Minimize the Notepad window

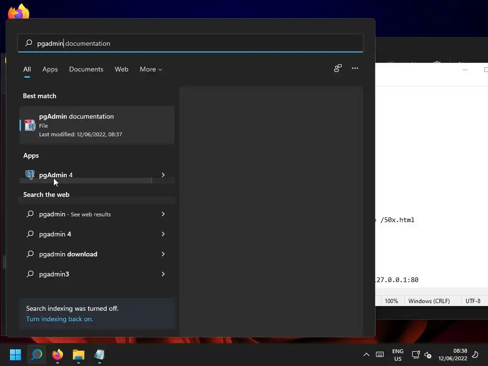point(465,70)
